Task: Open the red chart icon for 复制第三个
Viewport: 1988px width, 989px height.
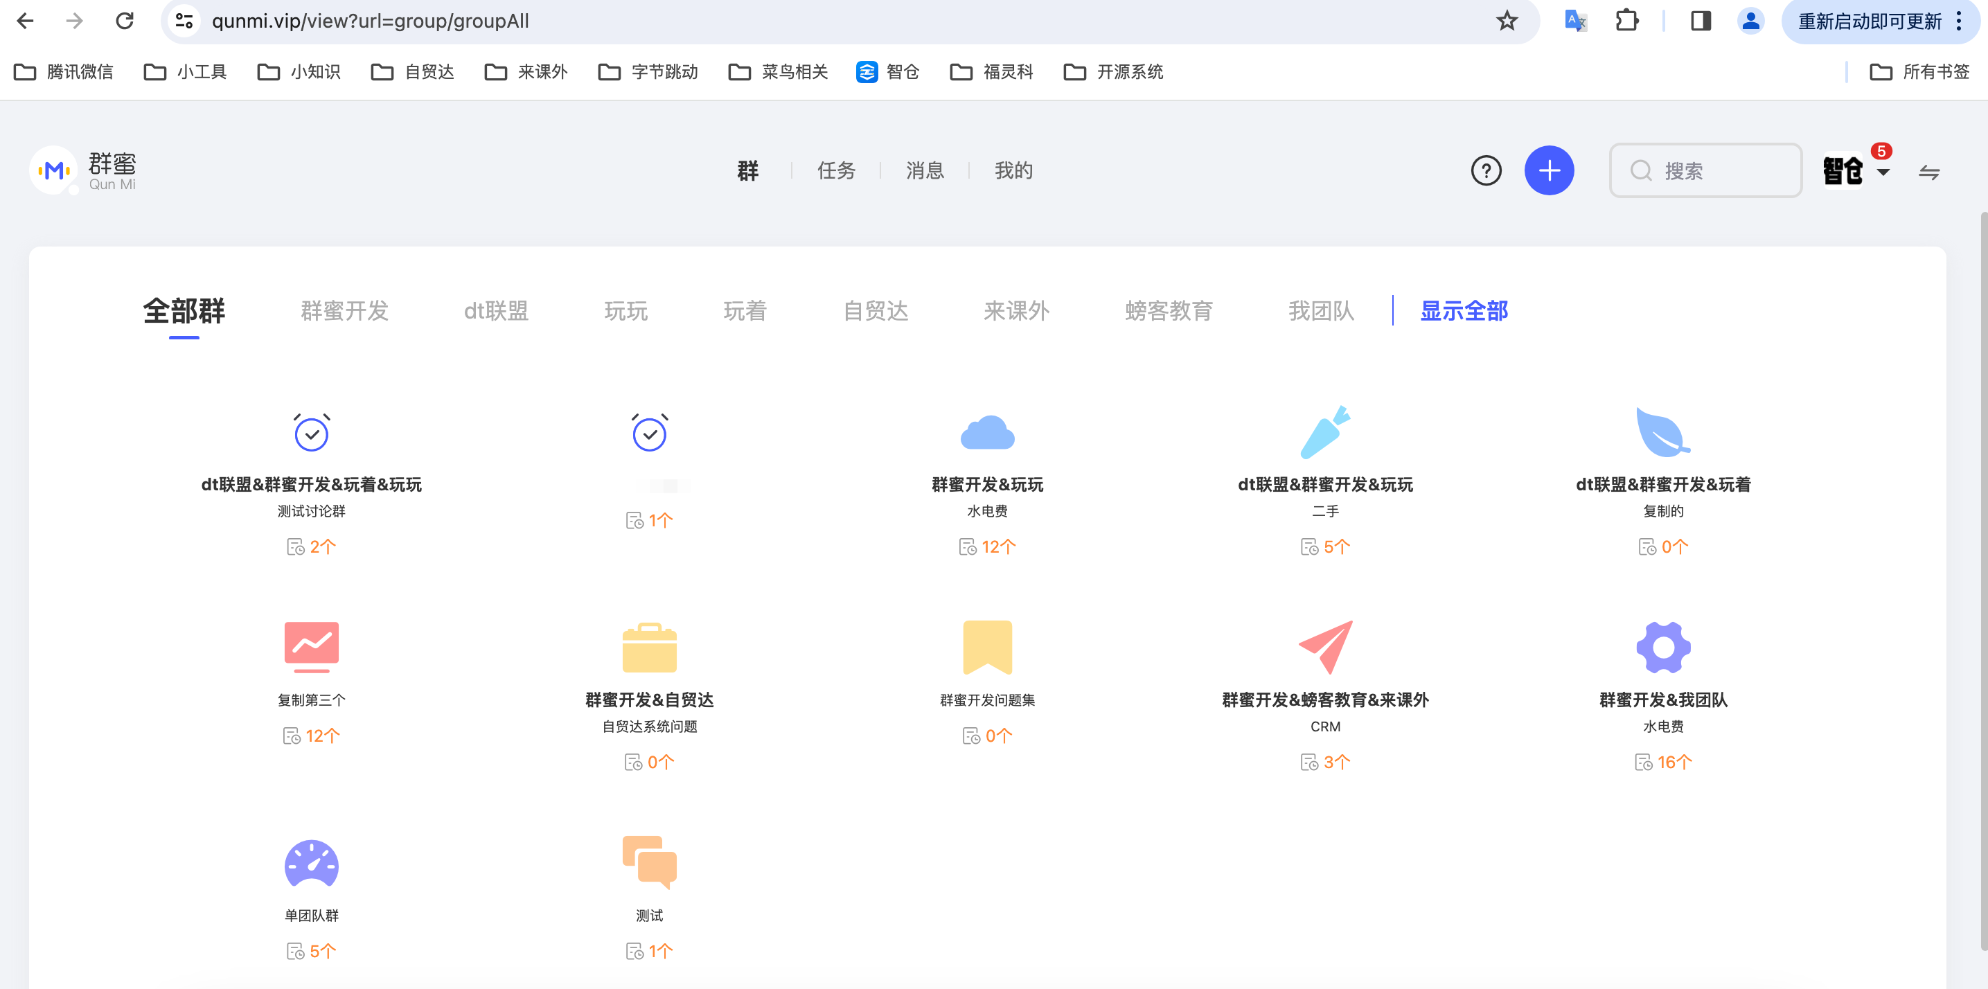Action: point(311,646)
